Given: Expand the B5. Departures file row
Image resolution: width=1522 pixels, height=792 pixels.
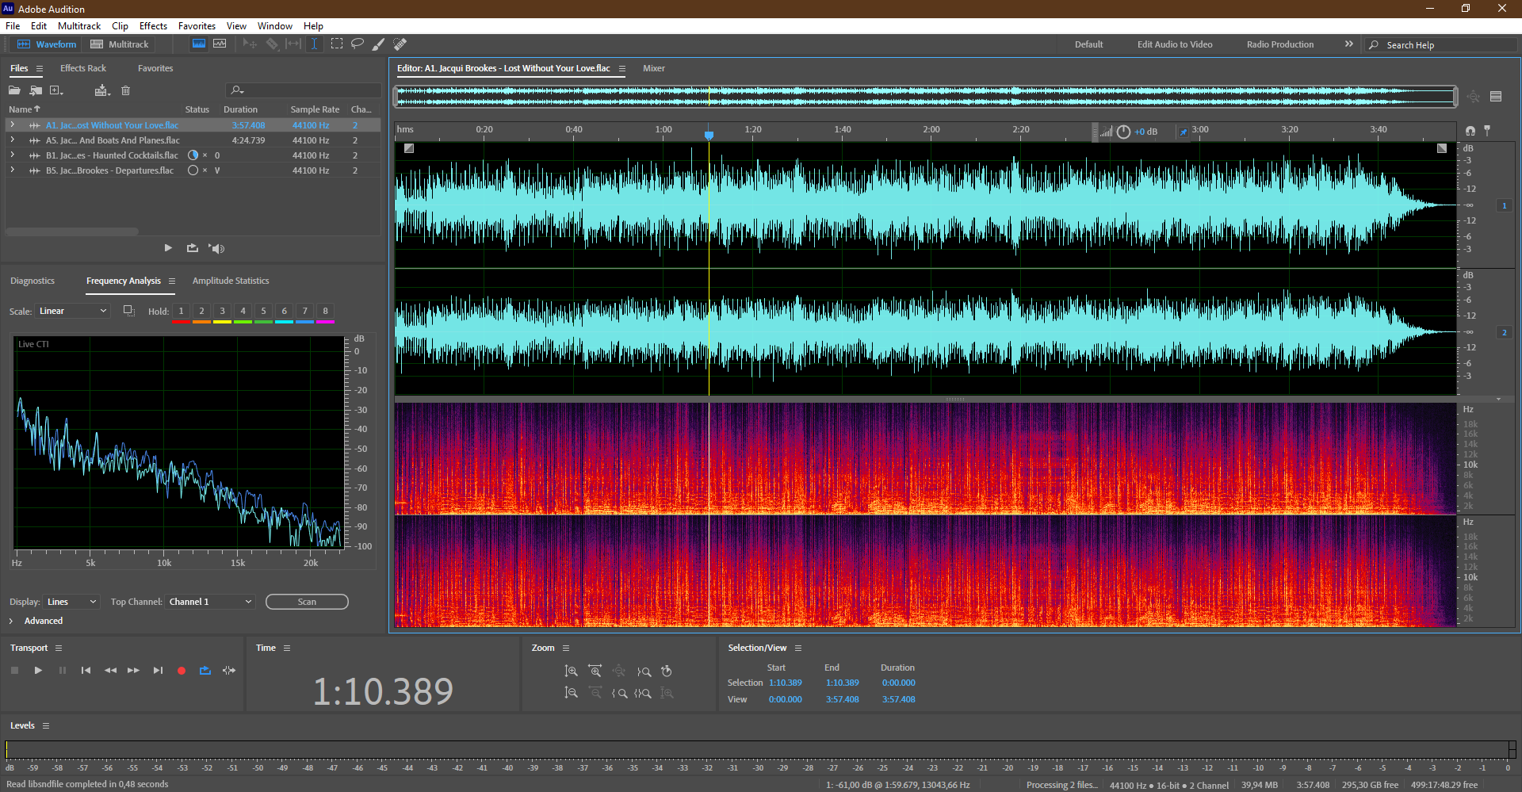Looking at the screenshot, I should tap(12, 170).
